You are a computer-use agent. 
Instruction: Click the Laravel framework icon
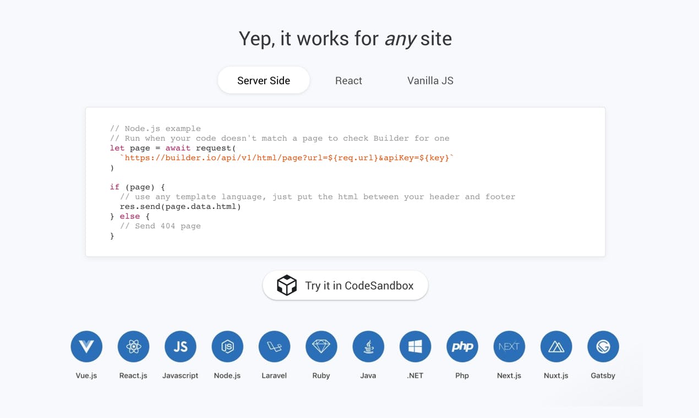274,346
